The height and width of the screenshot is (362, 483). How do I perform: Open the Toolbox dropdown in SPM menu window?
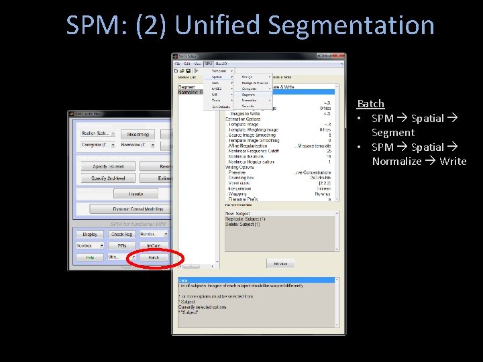(x=90, y=245)
